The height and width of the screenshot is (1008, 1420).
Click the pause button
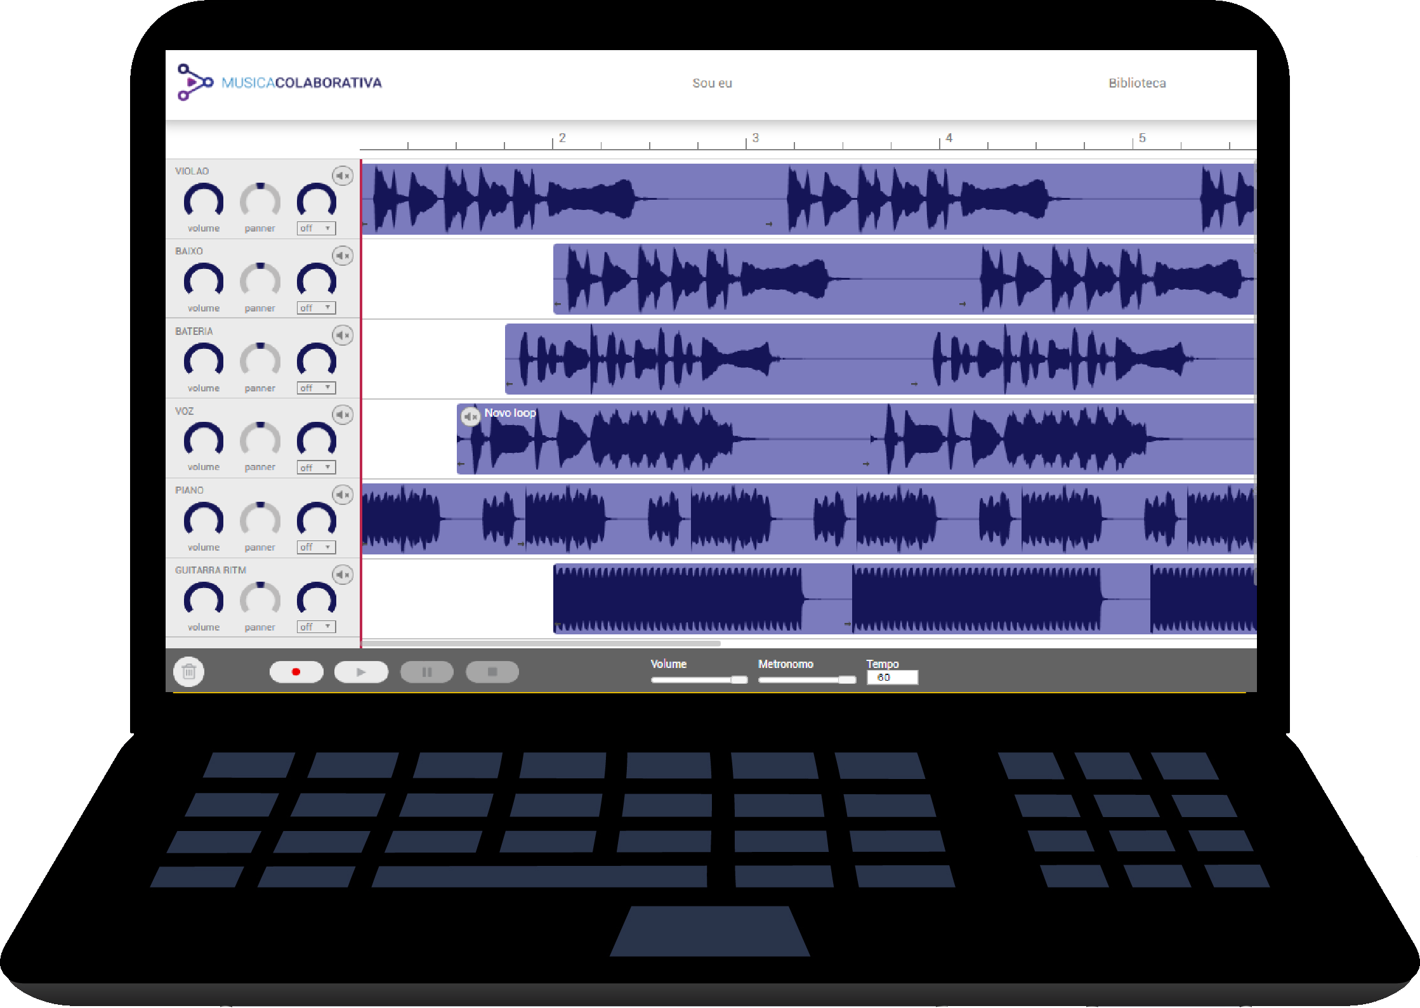click(x=427, y=672)
